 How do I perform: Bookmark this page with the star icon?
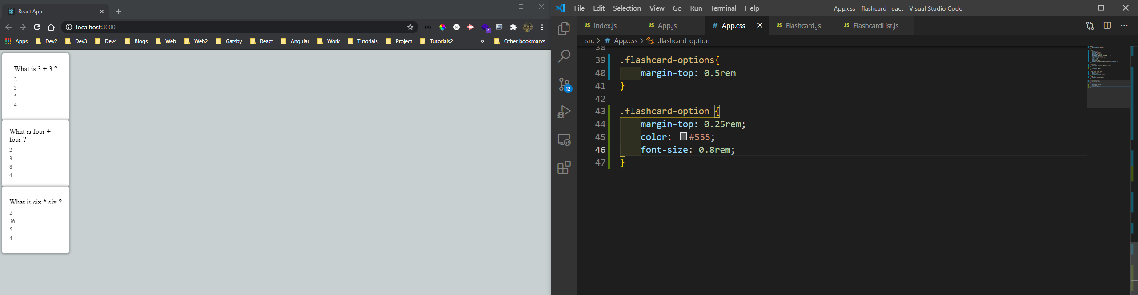[x=410, y=27]
